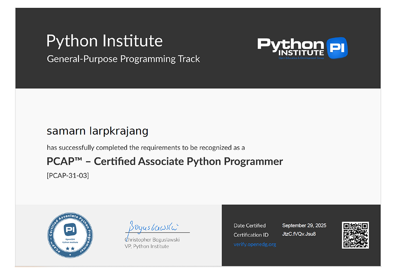Screen dimensions: 398x271
Task: Click the Certification ID value JtzC.fVQv.Jsu8
Action: 299,234
